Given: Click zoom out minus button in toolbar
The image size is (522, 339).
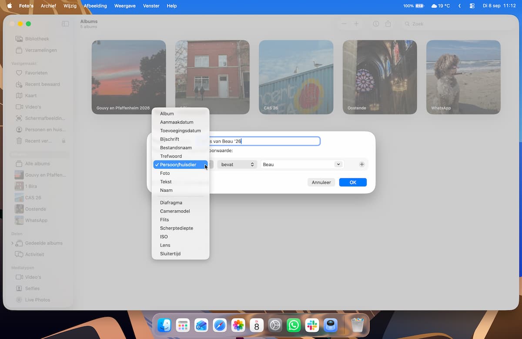Looking at the screenshot, I should click(344, 24).
